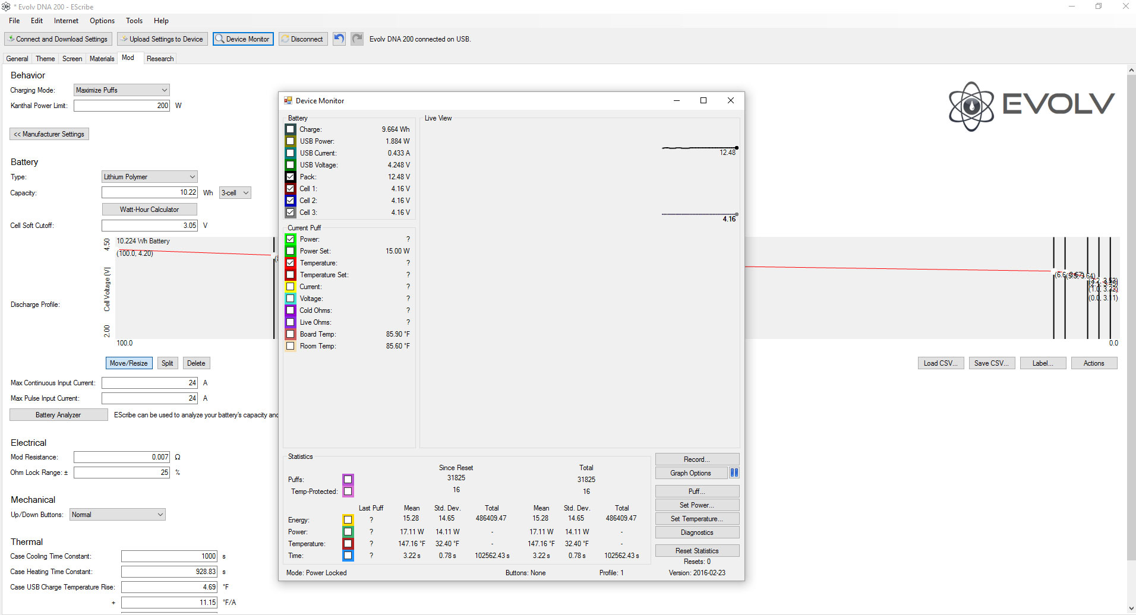This screenshot has height=615, width=1136.
Task: Open the Watt-Hour Calculator
Action: [149, 210]
